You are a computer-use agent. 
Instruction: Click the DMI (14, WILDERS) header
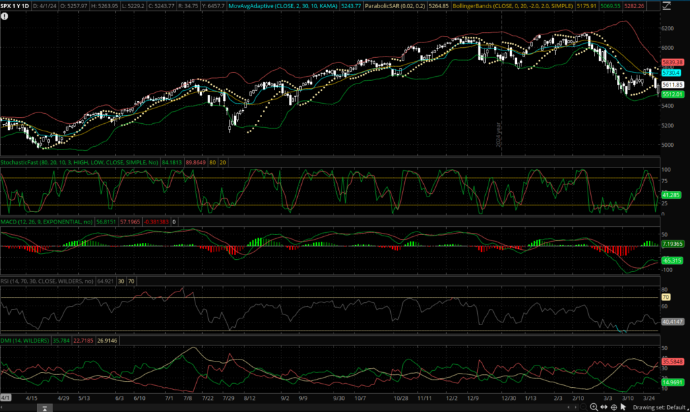tap(25, 341)
